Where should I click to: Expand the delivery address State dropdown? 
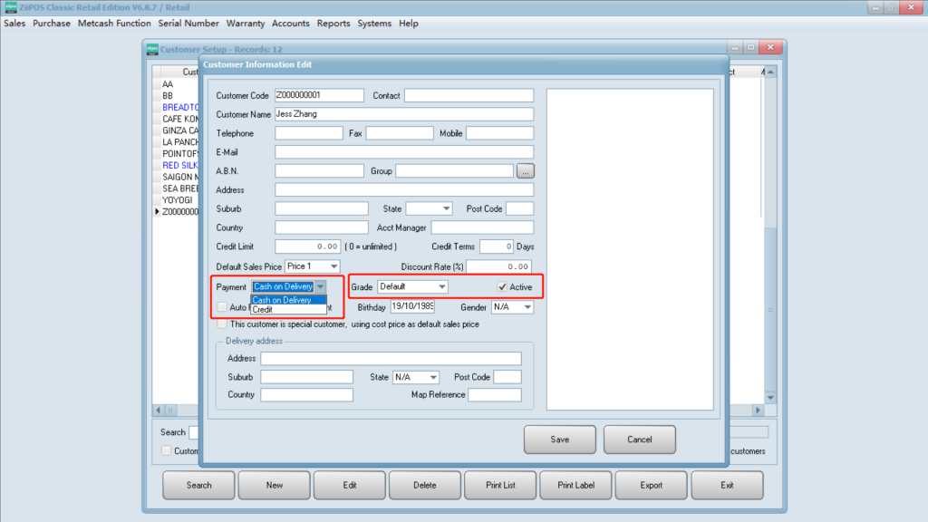point(432,377)
